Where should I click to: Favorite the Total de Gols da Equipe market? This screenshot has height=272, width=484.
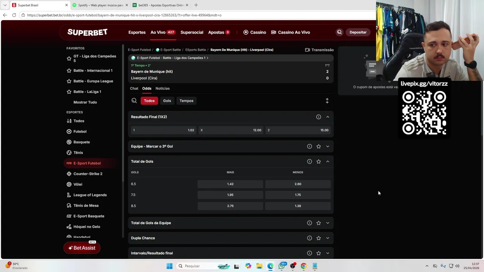click(318, 223)
